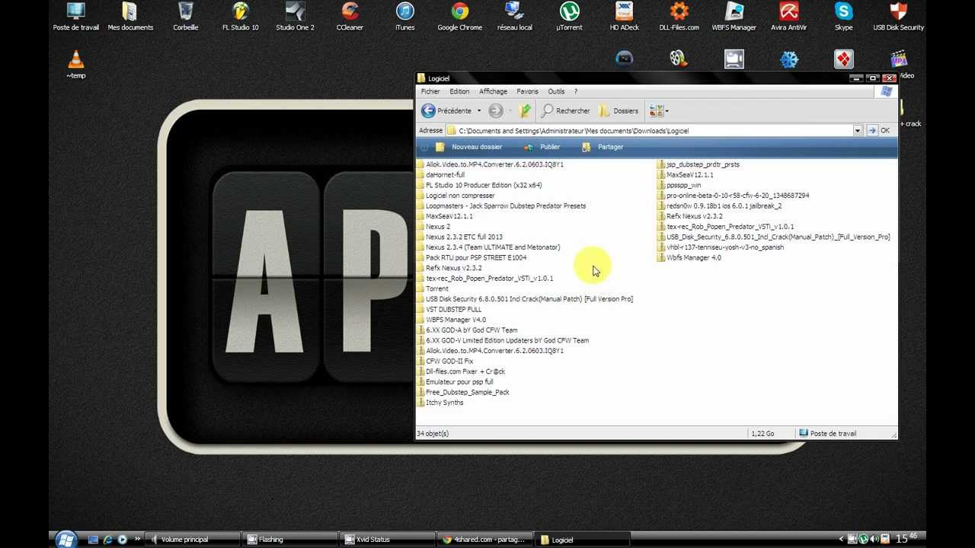Open Poste de travail desktop icon
The height and width of the screenshot is (548, 975).
76,17
